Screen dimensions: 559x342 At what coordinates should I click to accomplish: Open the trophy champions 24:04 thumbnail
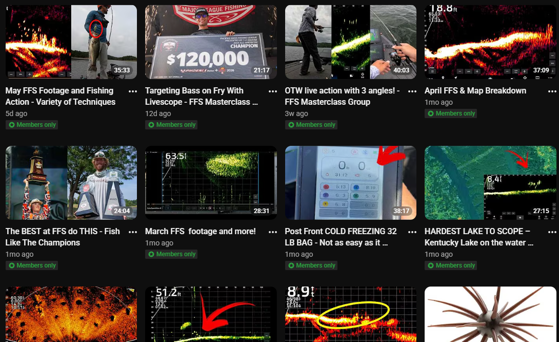point(71,183)
